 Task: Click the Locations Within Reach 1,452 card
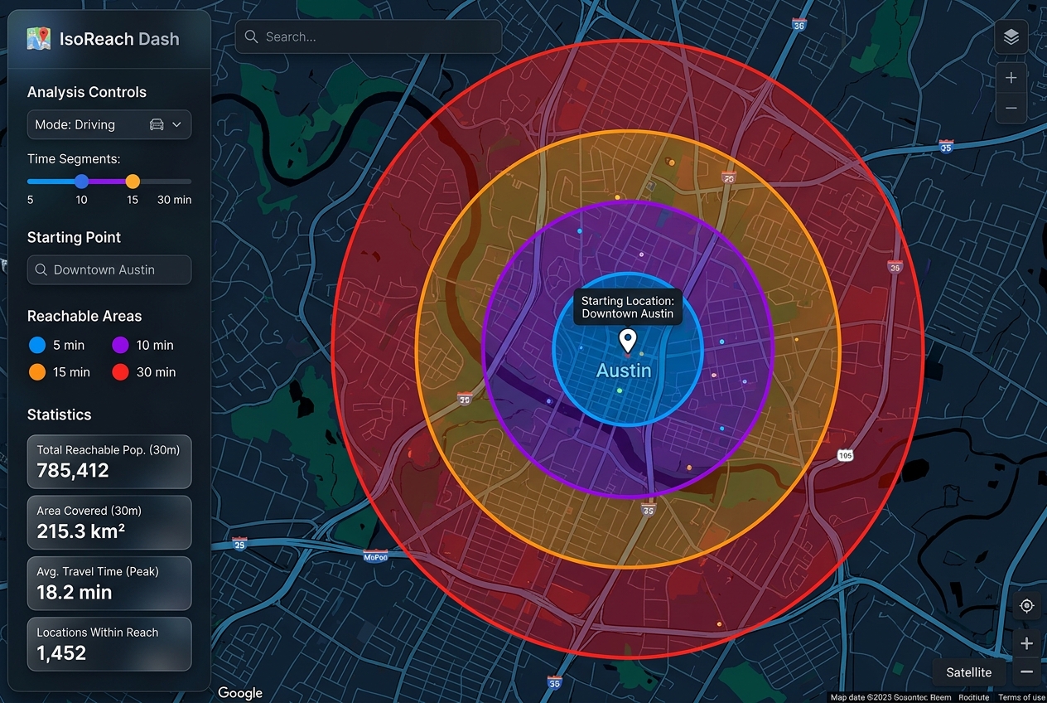point(109,643)
